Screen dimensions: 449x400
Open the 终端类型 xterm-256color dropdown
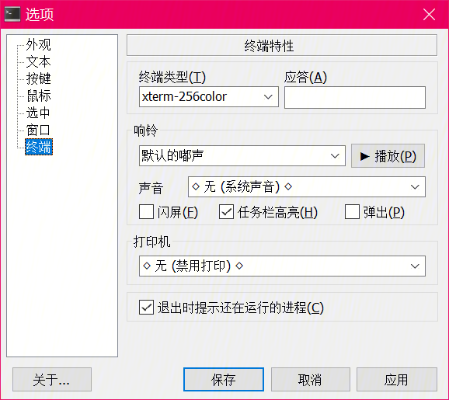tap(209, 97)
